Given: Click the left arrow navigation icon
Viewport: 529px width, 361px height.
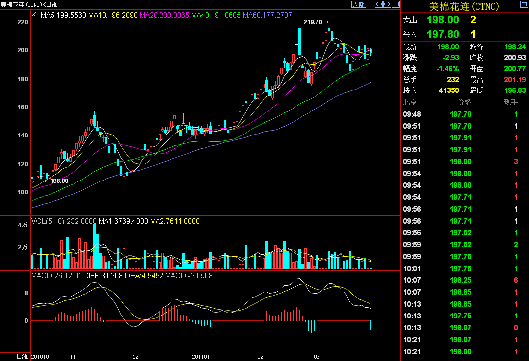Looking at the screenshot, I should click(x=378, y=4).
